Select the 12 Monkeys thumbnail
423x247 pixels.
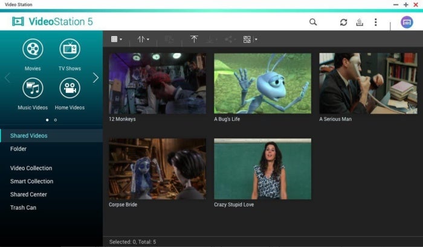(158, 83)
